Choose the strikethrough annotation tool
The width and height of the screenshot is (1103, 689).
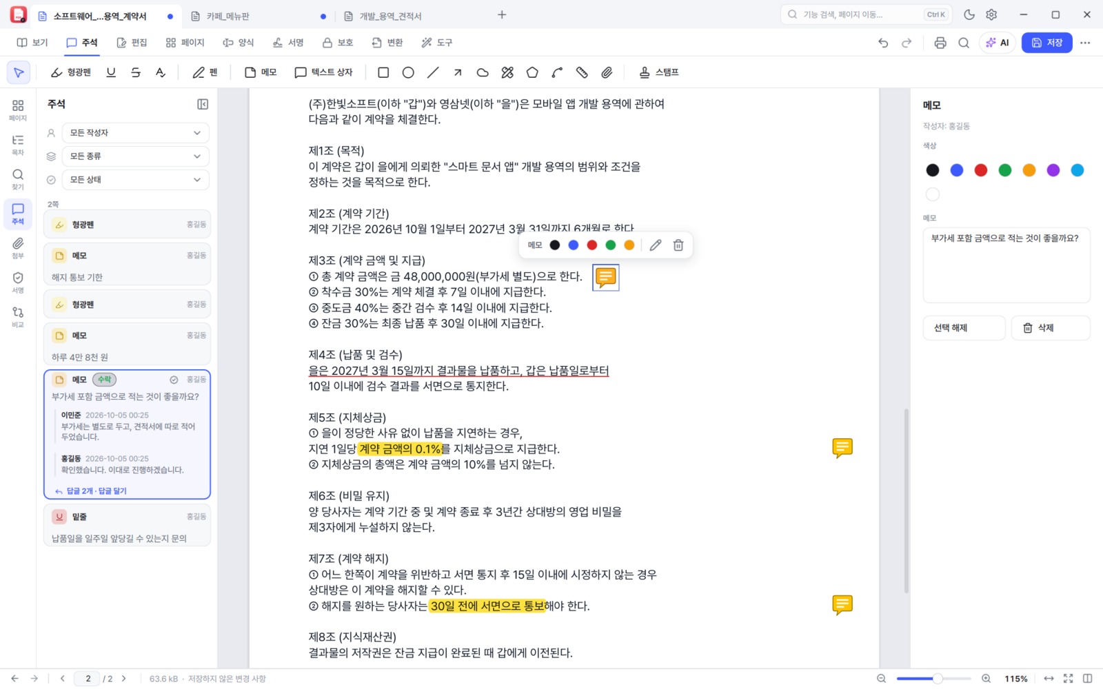136,72
